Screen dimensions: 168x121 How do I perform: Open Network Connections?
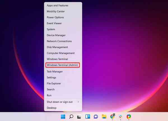59,41
